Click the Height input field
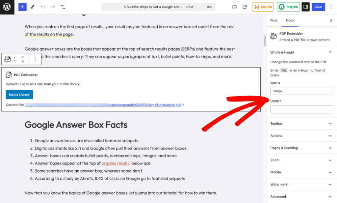The image size is (337, 203). point(301,109)
